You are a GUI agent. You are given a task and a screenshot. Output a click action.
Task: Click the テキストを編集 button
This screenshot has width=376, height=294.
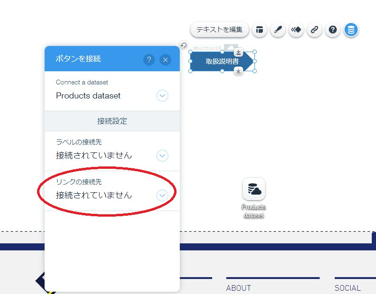coord(219,30)
